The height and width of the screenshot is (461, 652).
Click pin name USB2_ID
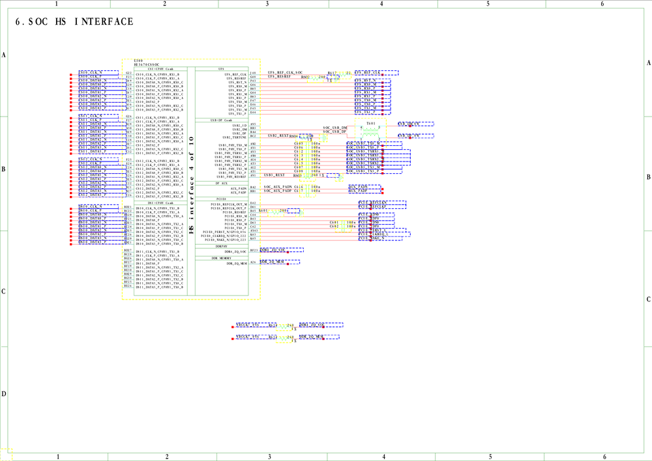tap(239, 126)
